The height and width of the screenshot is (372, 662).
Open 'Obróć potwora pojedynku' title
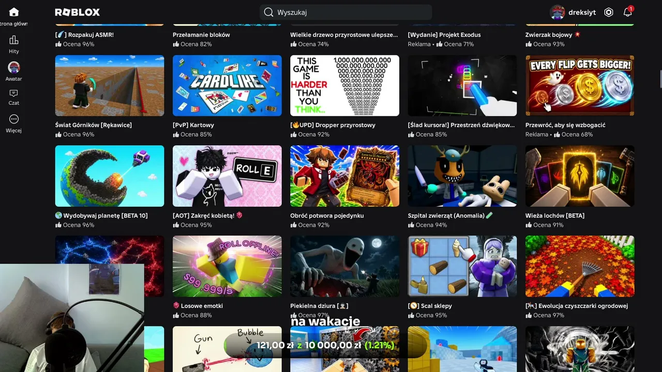(327, 215)
